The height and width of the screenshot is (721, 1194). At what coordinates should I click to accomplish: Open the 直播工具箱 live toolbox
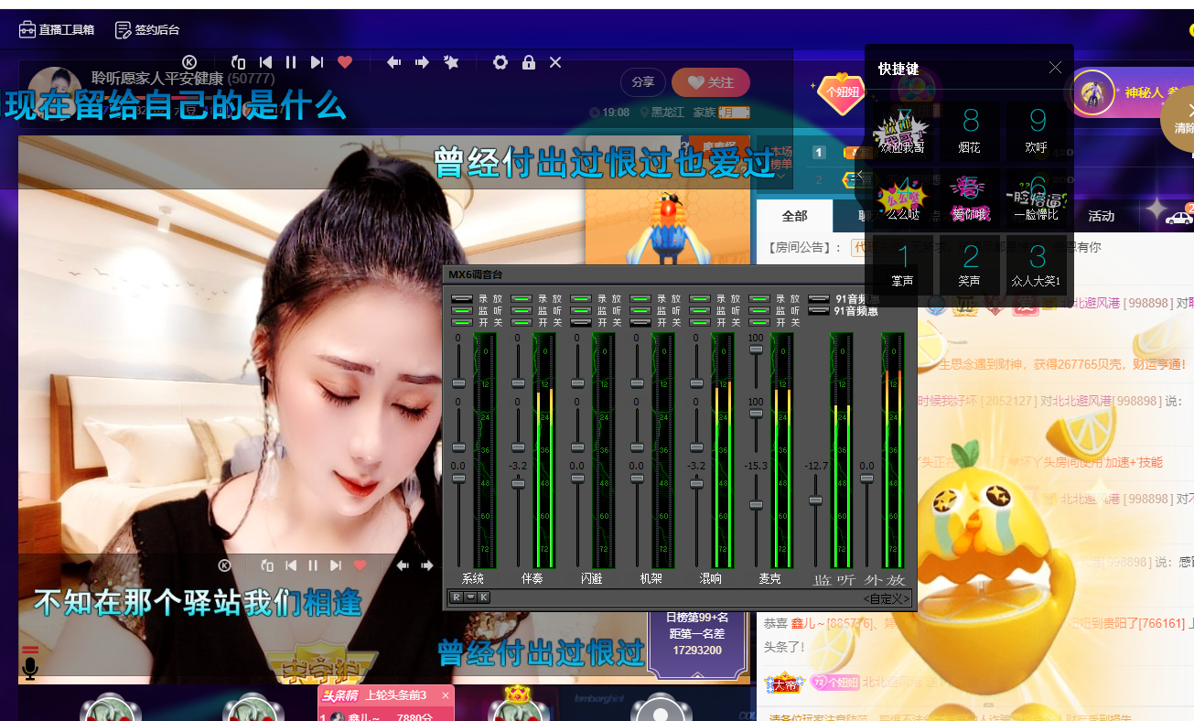56,29
